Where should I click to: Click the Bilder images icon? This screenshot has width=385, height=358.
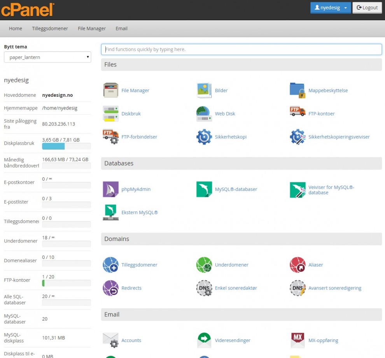click(204, 90)
